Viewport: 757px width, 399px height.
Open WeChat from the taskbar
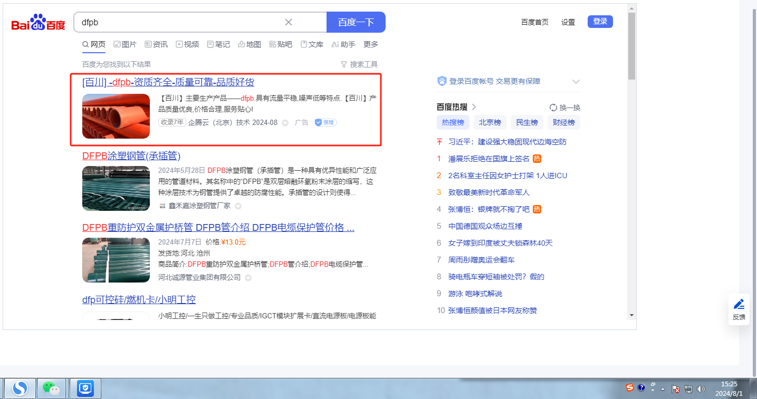coord(51,388)
